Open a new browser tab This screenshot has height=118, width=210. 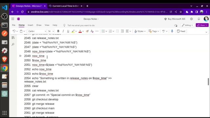click(x=87, y=6)
